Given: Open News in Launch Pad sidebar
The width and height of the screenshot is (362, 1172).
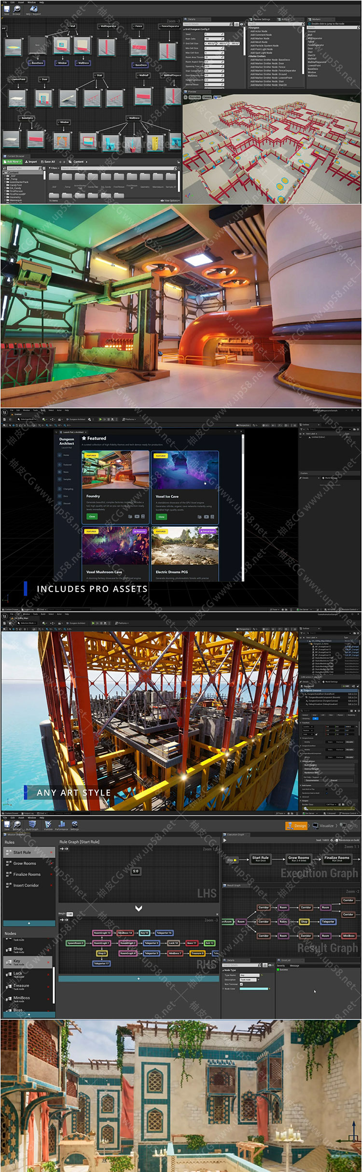Looking at the screenshot, I should pos(63,472).
